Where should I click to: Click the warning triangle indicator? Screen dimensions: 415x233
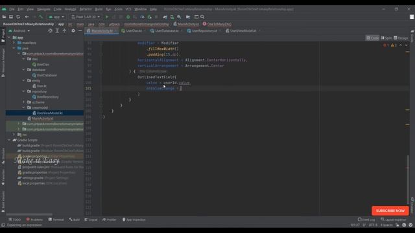tap(394, 45)
